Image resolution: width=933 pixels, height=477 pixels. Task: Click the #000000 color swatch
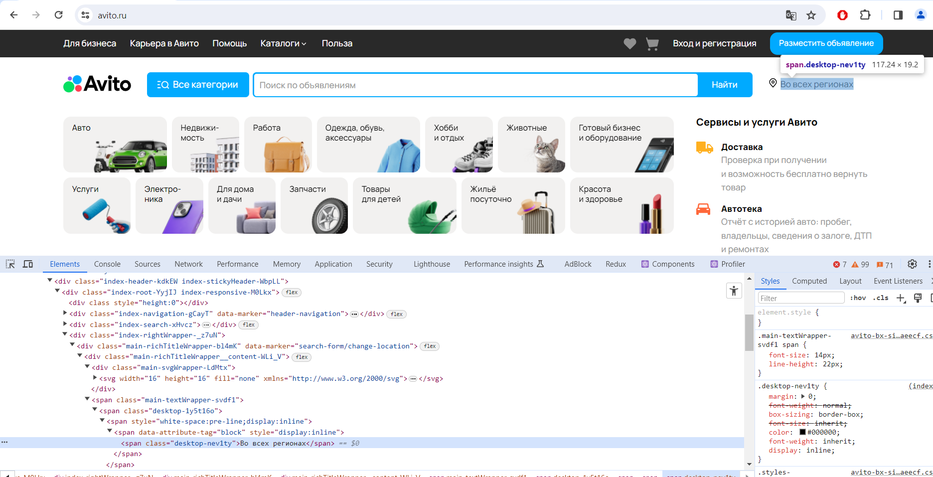pos(803,432)
